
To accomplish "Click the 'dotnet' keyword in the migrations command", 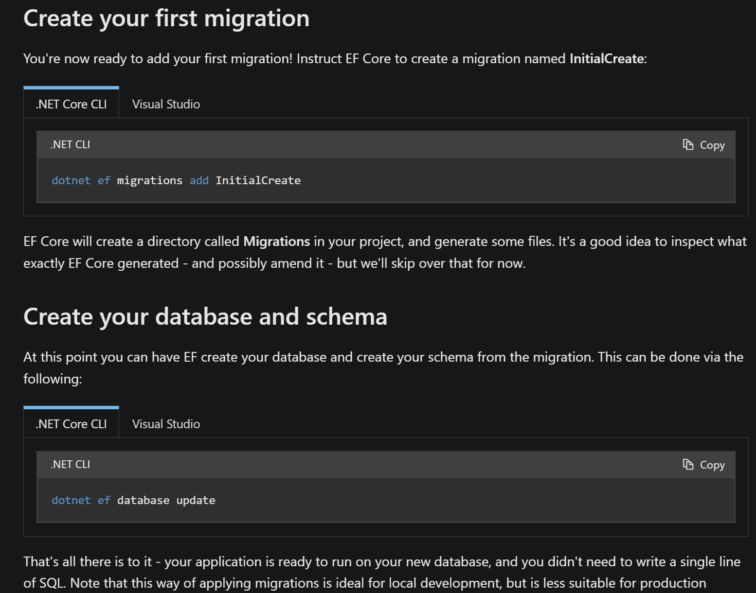I will [x=71, y=180].
